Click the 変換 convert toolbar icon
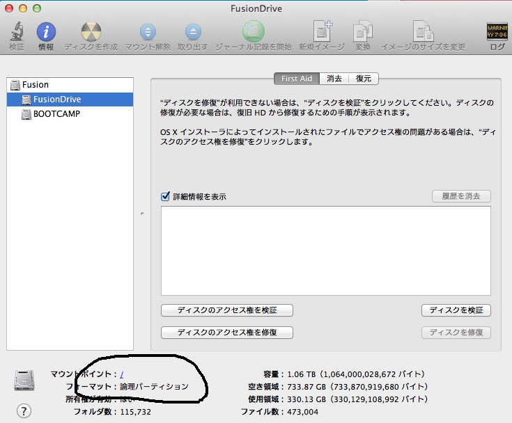This screenshot has height=423, width=512. pos(363,31)
